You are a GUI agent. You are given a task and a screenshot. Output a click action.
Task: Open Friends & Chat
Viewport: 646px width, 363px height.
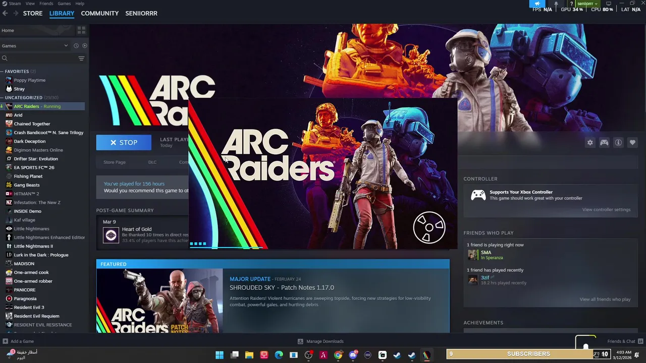pos(625,341)
